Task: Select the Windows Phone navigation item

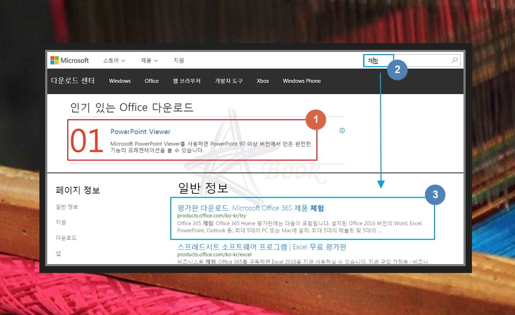Action: click(x=302, y=81)
